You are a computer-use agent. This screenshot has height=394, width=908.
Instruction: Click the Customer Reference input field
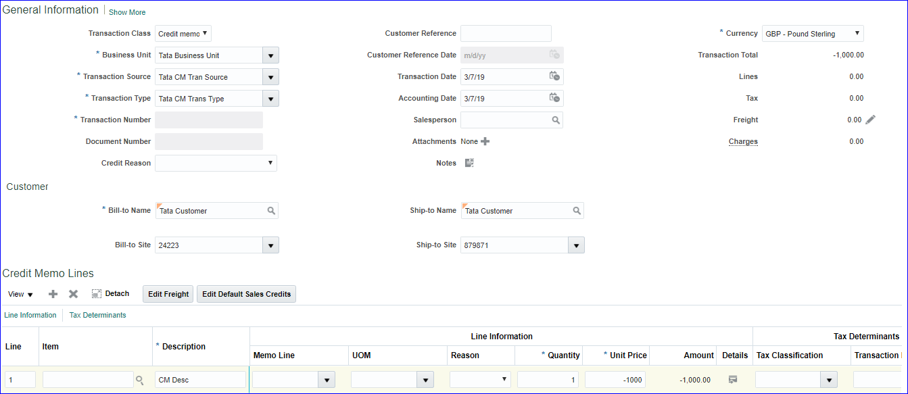(506, 34)
